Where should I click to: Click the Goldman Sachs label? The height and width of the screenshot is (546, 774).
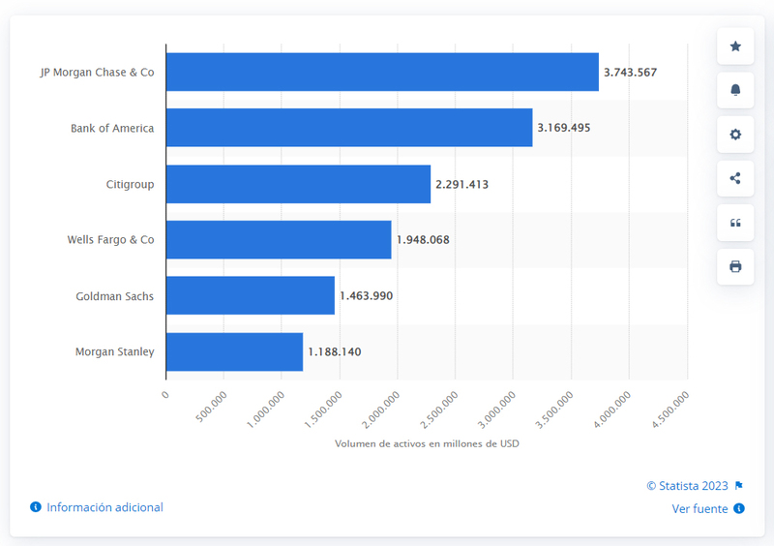[114, 296]
